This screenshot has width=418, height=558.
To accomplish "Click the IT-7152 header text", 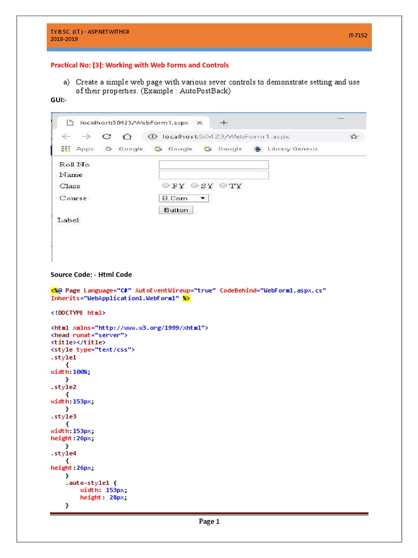I will (358, 35).
